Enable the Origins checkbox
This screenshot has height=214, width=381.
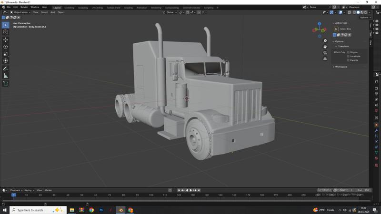(x=348, y=52)
